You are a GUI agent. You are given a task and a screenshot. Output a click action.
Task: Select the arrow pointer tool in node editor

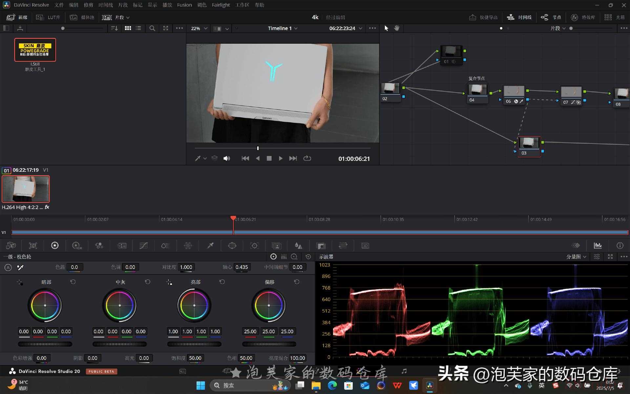click(386, 28)
